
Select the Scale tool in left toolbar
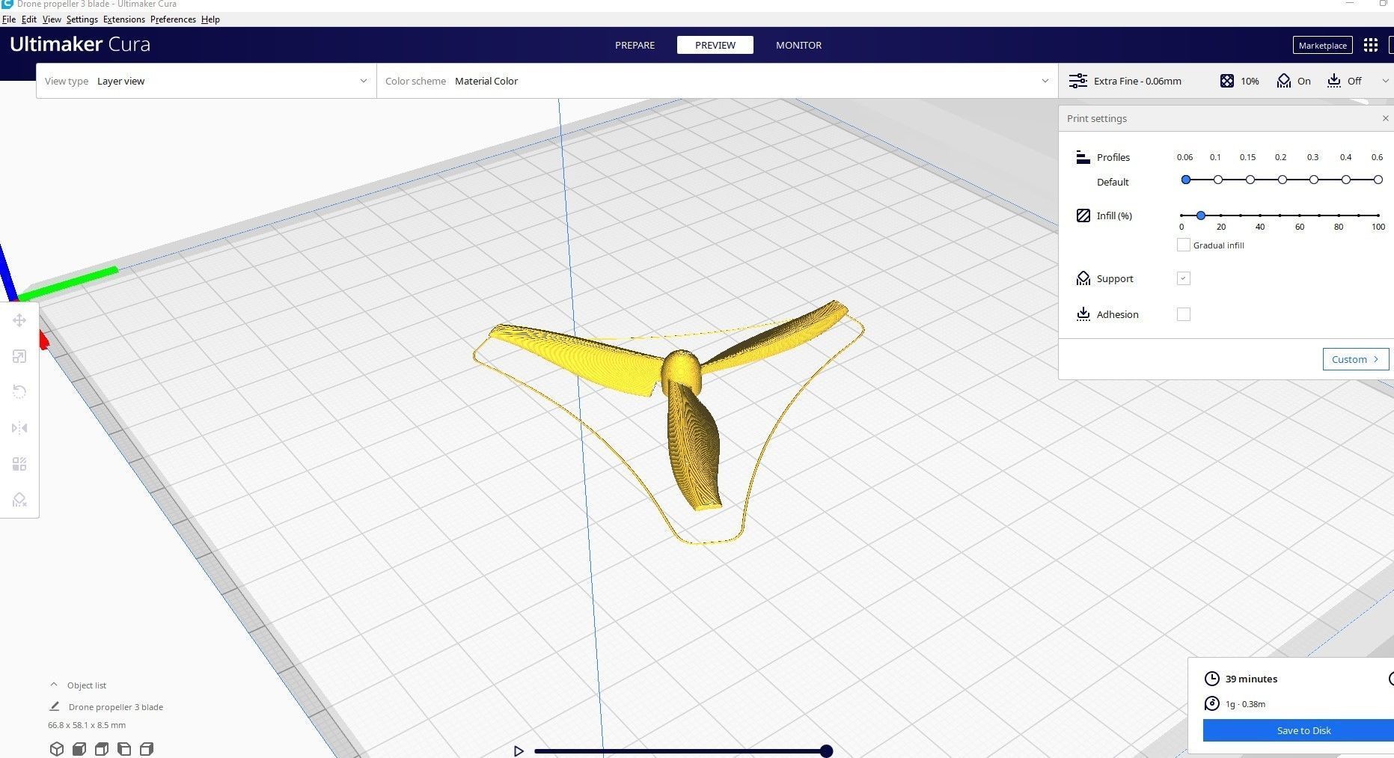(19, 356)
